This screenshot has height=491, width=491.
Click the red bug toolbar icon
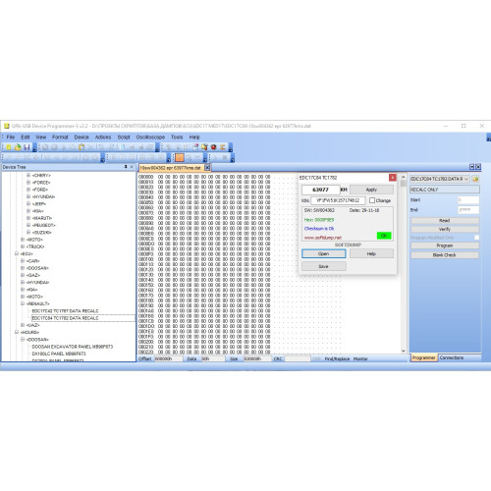point(214,147)
